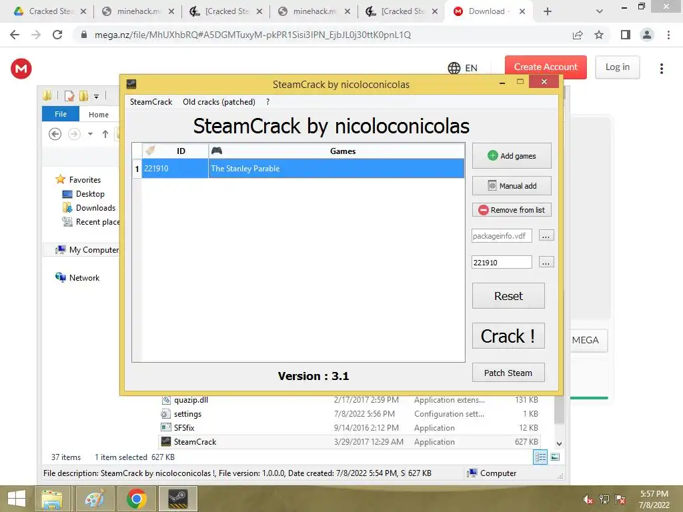Switch Explorer to details view icon
The width and height of the screenshot is (683, 512).
(x=540, y=457)
